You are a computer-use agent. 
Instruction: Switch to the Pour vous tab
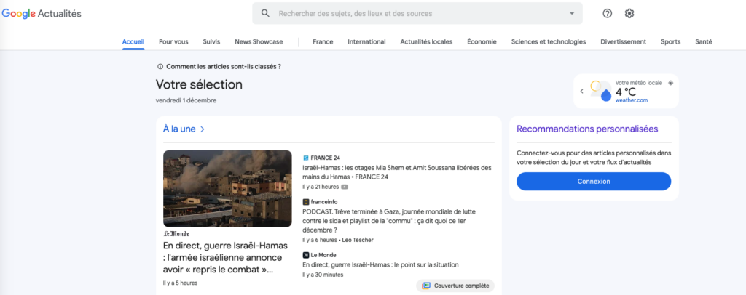173,41
